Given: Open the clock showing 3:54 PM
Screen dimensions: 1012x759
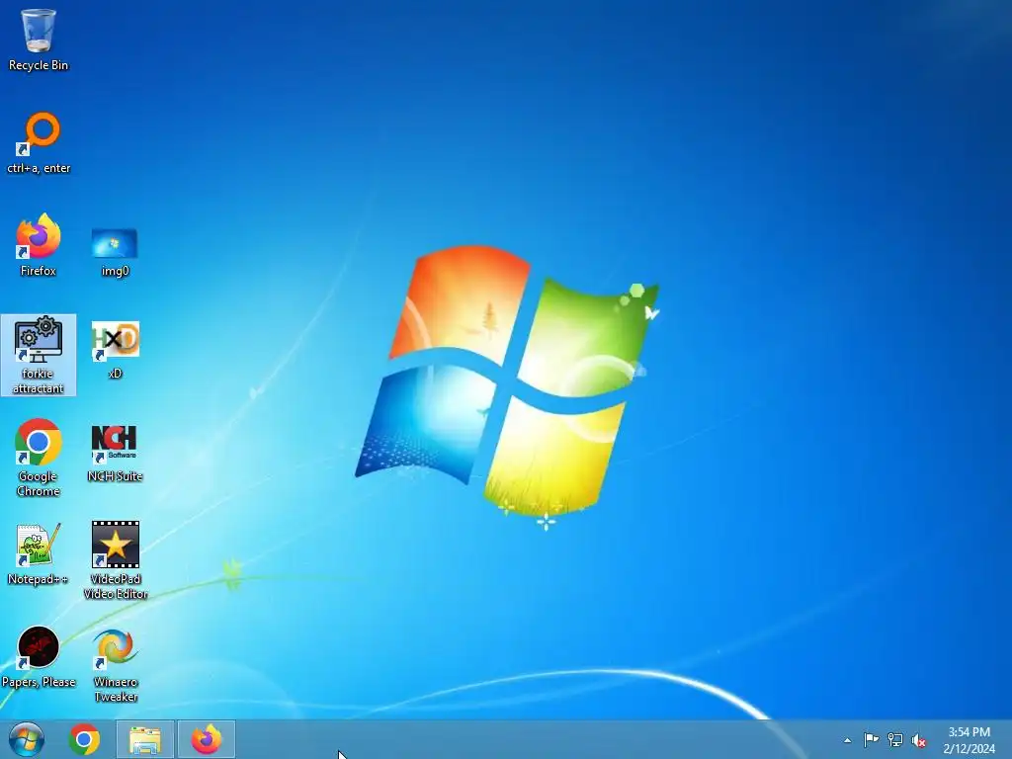Looking at the screenshot, I should click(969, 740).
